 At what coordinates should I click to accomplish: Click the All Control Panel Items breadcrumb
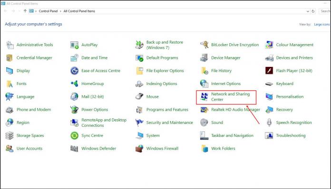pyautogui.click(x=79, y=11)
